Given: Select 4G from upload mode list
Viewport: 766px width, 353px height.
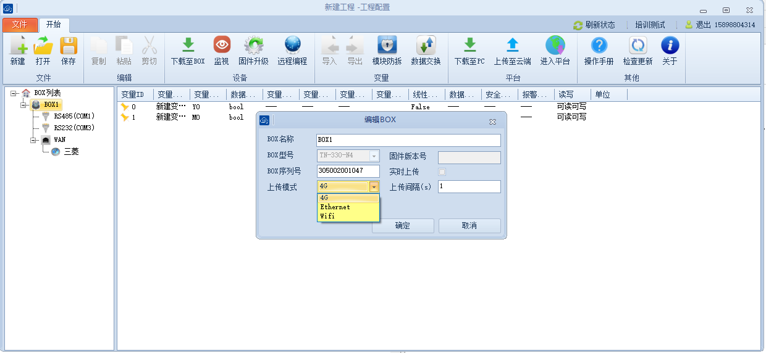Looking at the screenshot, I should [x=348, y=198].
